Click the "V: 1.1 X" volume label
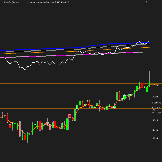 [156, 108]
